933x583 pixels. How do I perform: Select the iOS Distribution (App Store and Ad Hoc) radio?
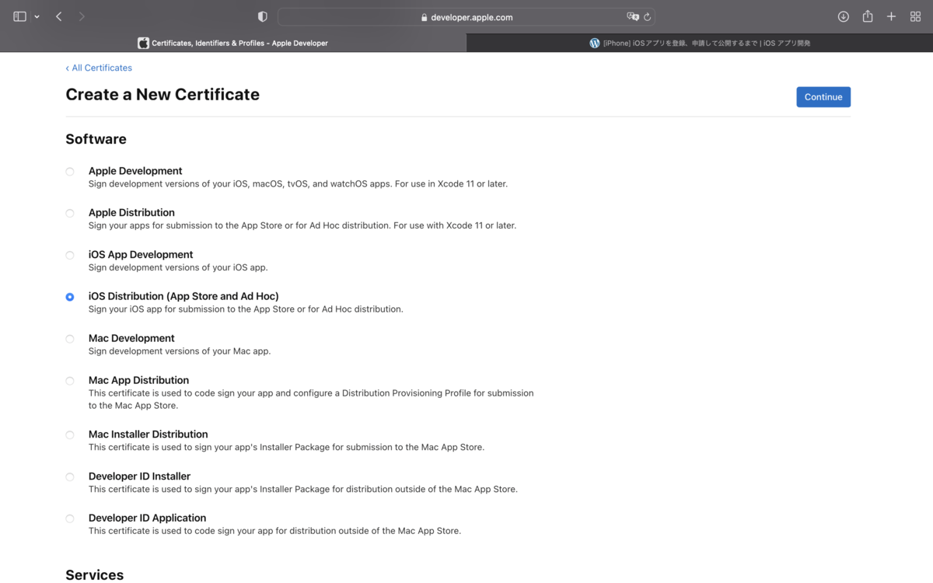tap(70, 297)
